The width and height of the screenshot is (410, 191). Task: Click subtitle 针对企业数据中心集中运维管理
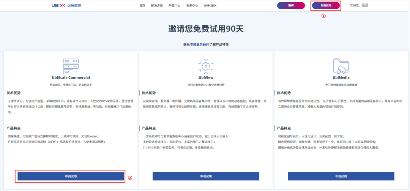[206, 85]
